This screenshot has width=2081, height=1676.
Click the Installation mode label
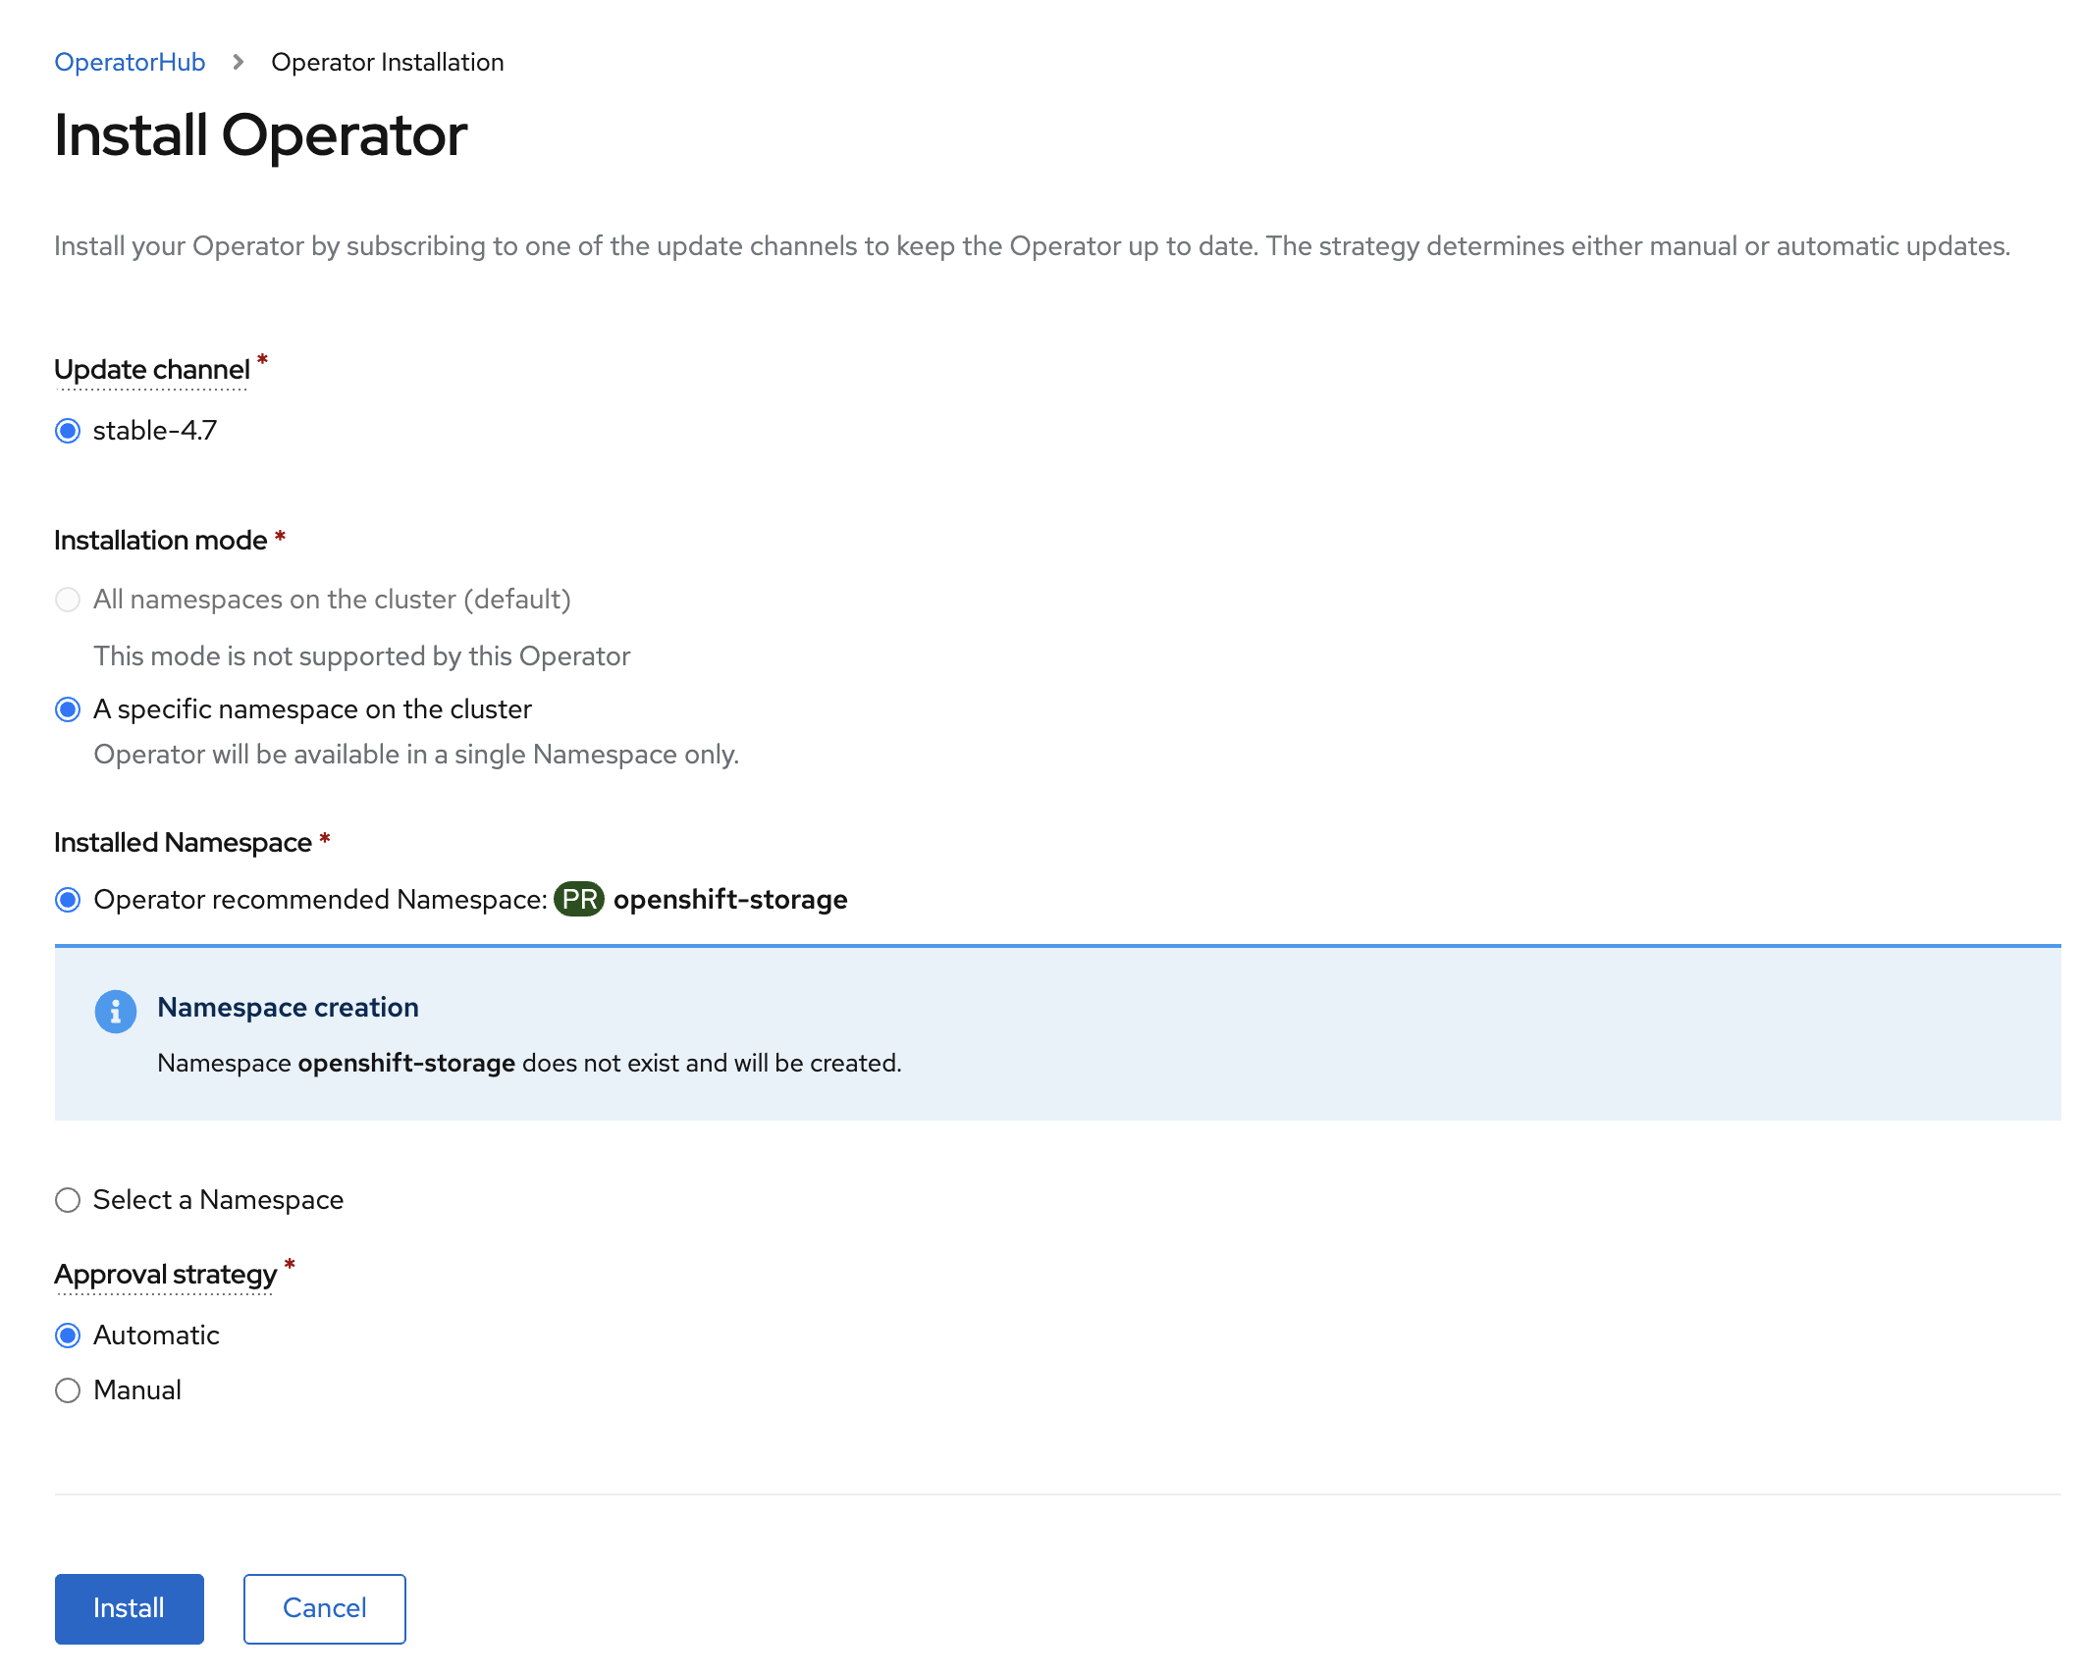(160, 541)
